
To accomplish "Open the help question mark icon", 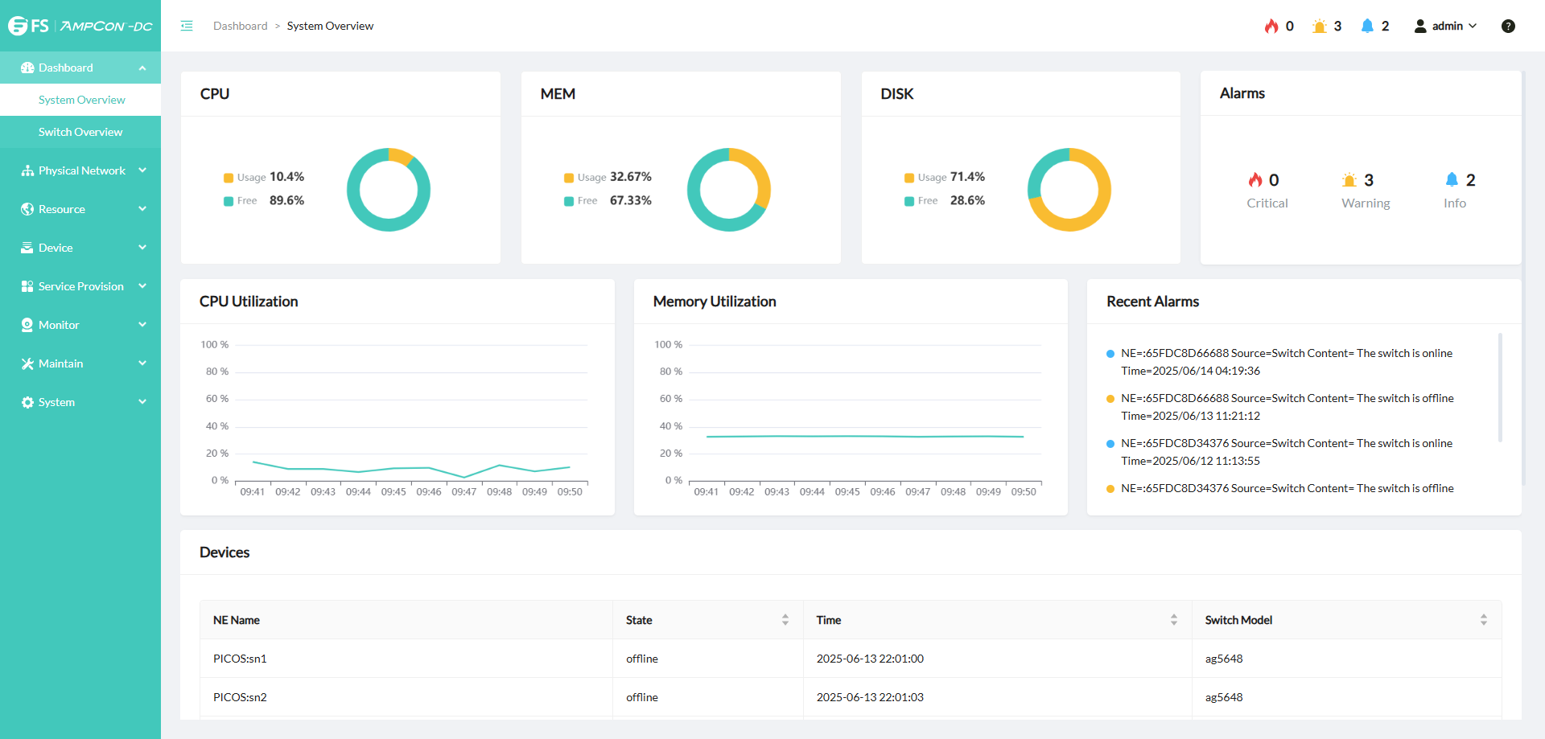I will tap(1508, 26).
